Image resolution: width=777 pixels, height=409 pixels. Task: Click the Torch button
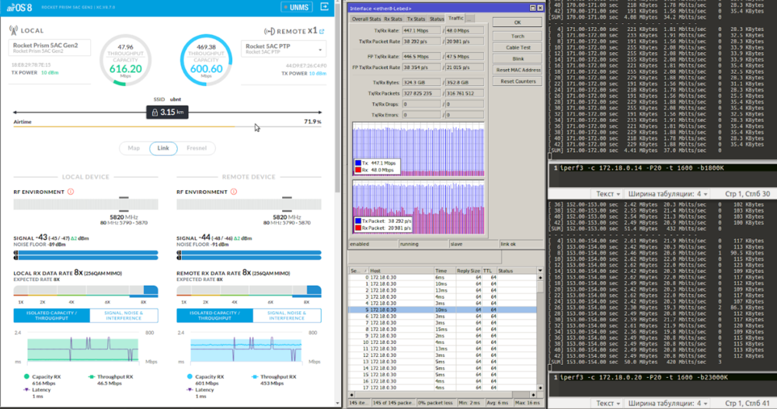517,36
